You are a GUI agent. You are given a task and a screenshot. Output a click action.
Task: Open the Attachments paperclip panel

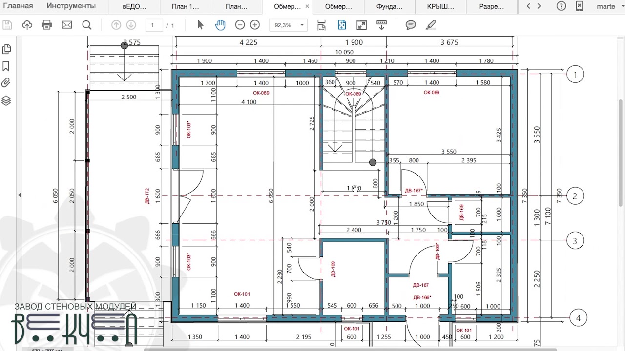(6, 83)
